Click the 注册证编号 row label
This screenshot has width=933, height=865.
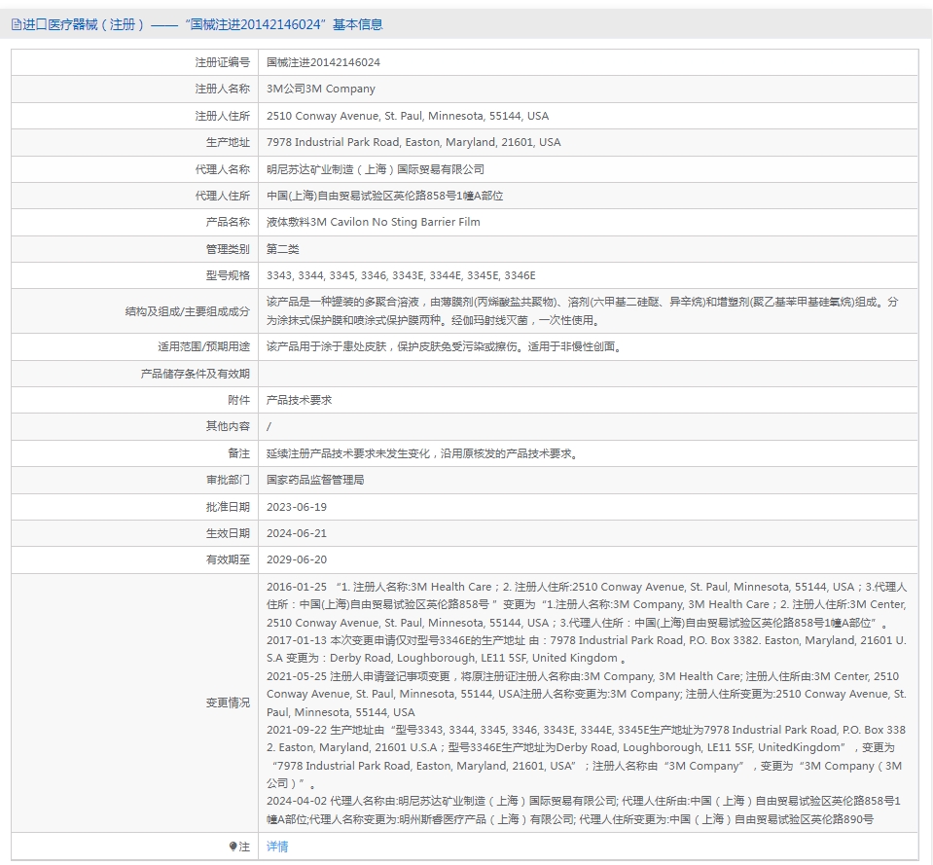tap(223, 62)
